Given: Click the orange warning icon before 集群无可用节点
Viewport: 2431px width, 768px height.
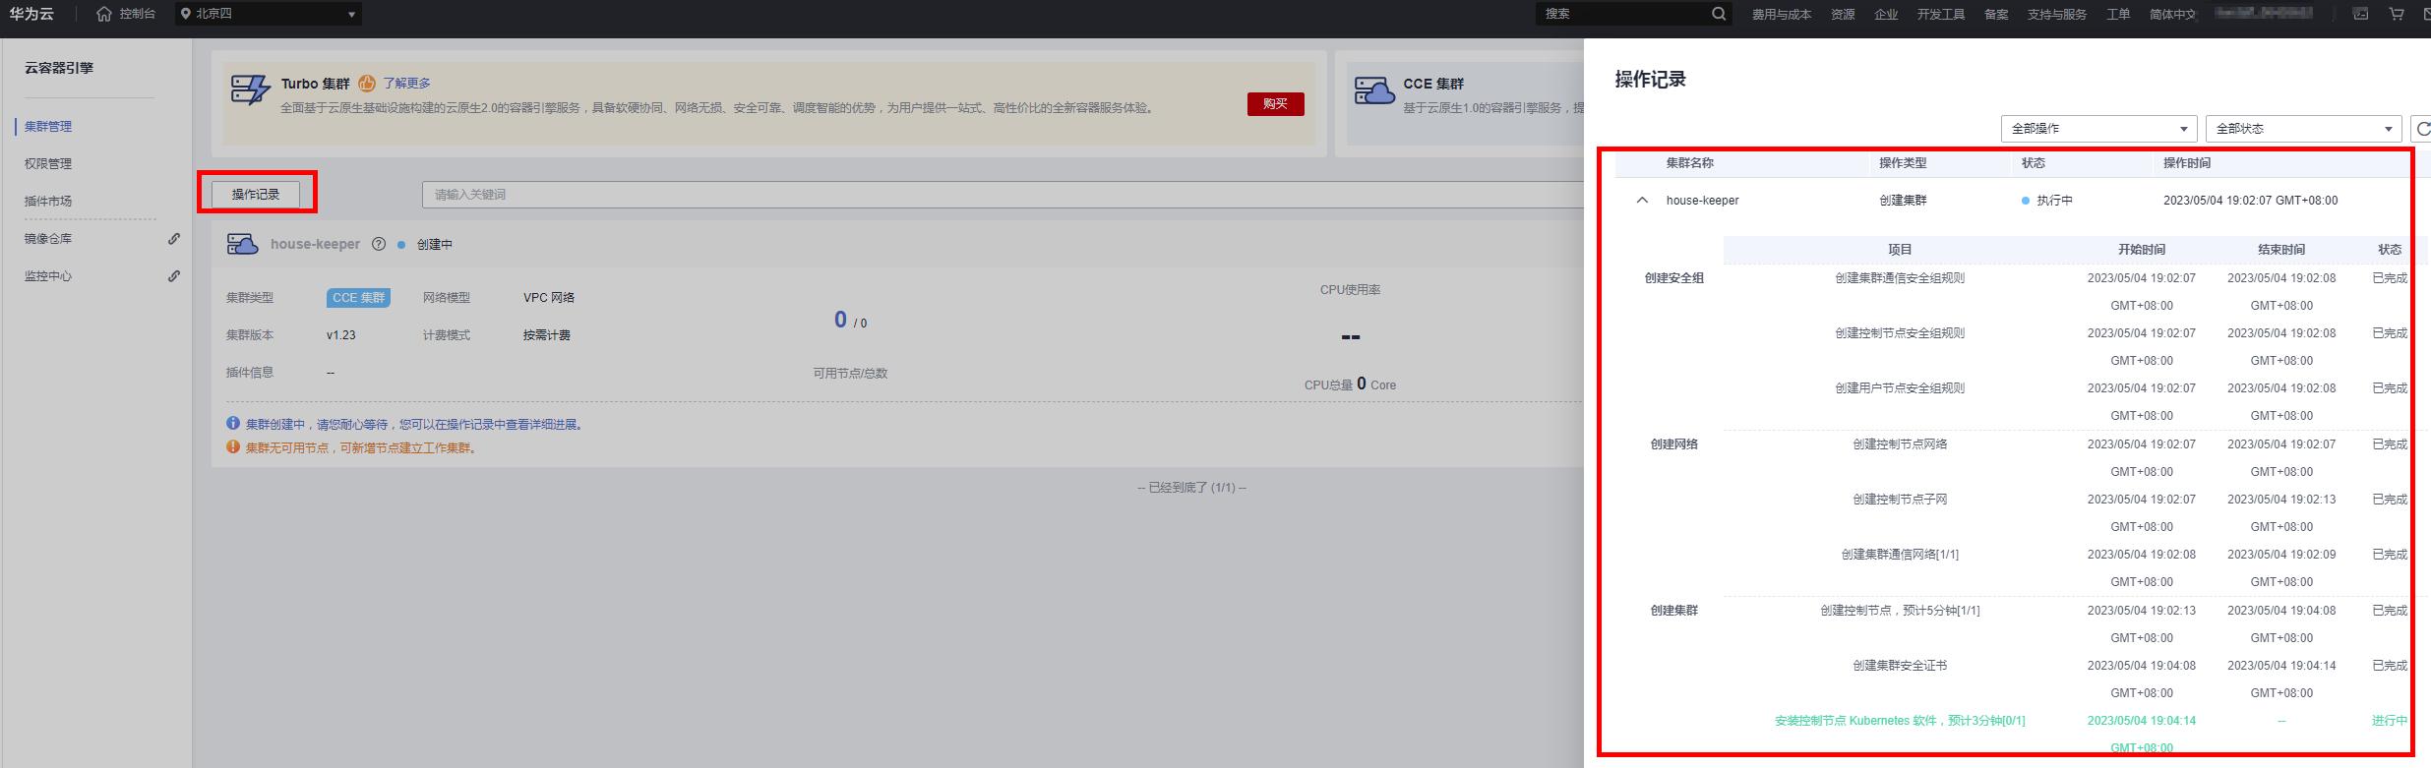Looking at the screenshot, I should pos(233,447).
